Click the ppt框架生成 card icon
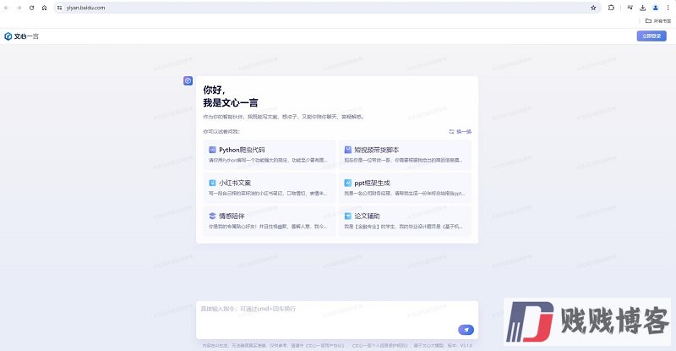Viewport: 676px width, 351px height. click(347, 183)
